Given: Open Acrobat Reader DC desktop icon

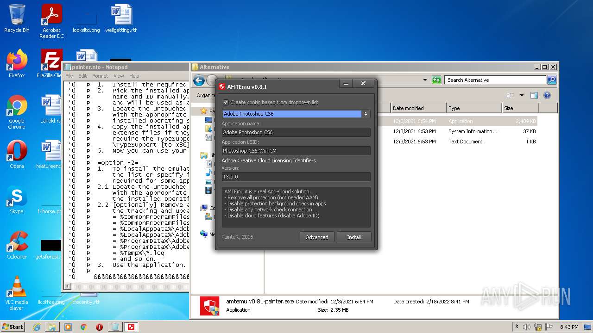Looking at the screenshot, I should (x=51, y=21).
